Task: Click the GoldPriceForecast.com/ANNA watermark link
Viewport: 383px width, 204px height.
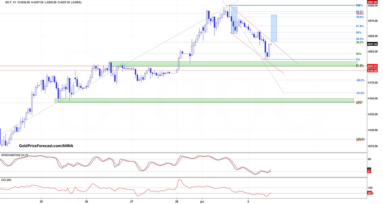Action: tap(46, 146)
